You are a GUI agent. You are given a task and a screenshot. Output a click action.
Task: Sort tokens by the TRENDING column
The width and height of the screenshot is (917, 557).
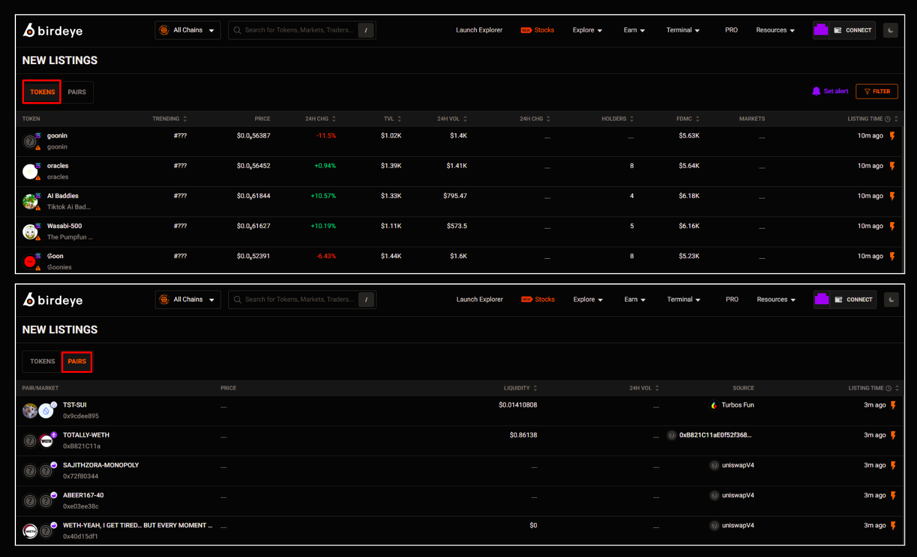coord(170,119)
